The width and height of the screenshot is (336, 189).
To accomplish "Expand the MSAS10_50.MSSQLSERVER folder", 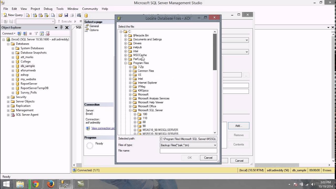I will click(x=135, y=130).
